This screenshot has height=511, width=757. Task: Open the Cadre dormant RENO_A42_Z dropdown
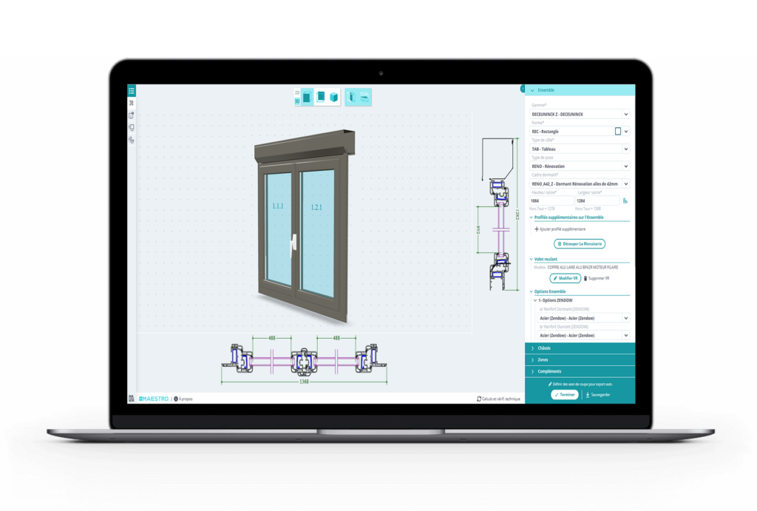click(x=580, y=184)
